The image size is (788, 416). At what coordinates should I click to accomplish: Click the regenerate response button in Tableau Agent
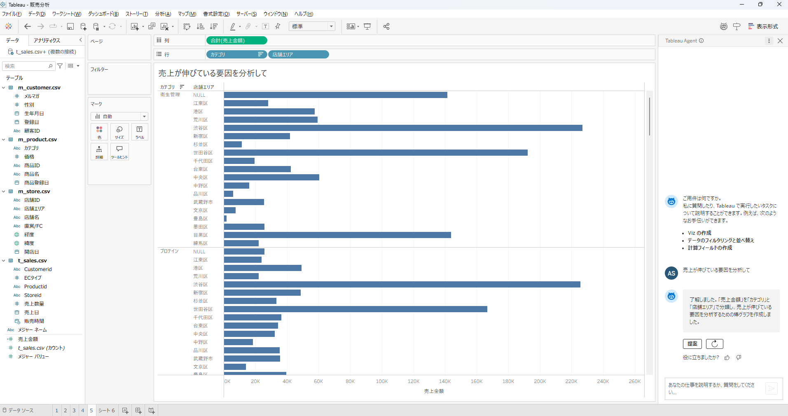point(715,344)
